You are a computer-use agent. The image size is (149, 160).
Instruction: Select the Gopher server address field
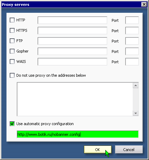click(72, 51)
